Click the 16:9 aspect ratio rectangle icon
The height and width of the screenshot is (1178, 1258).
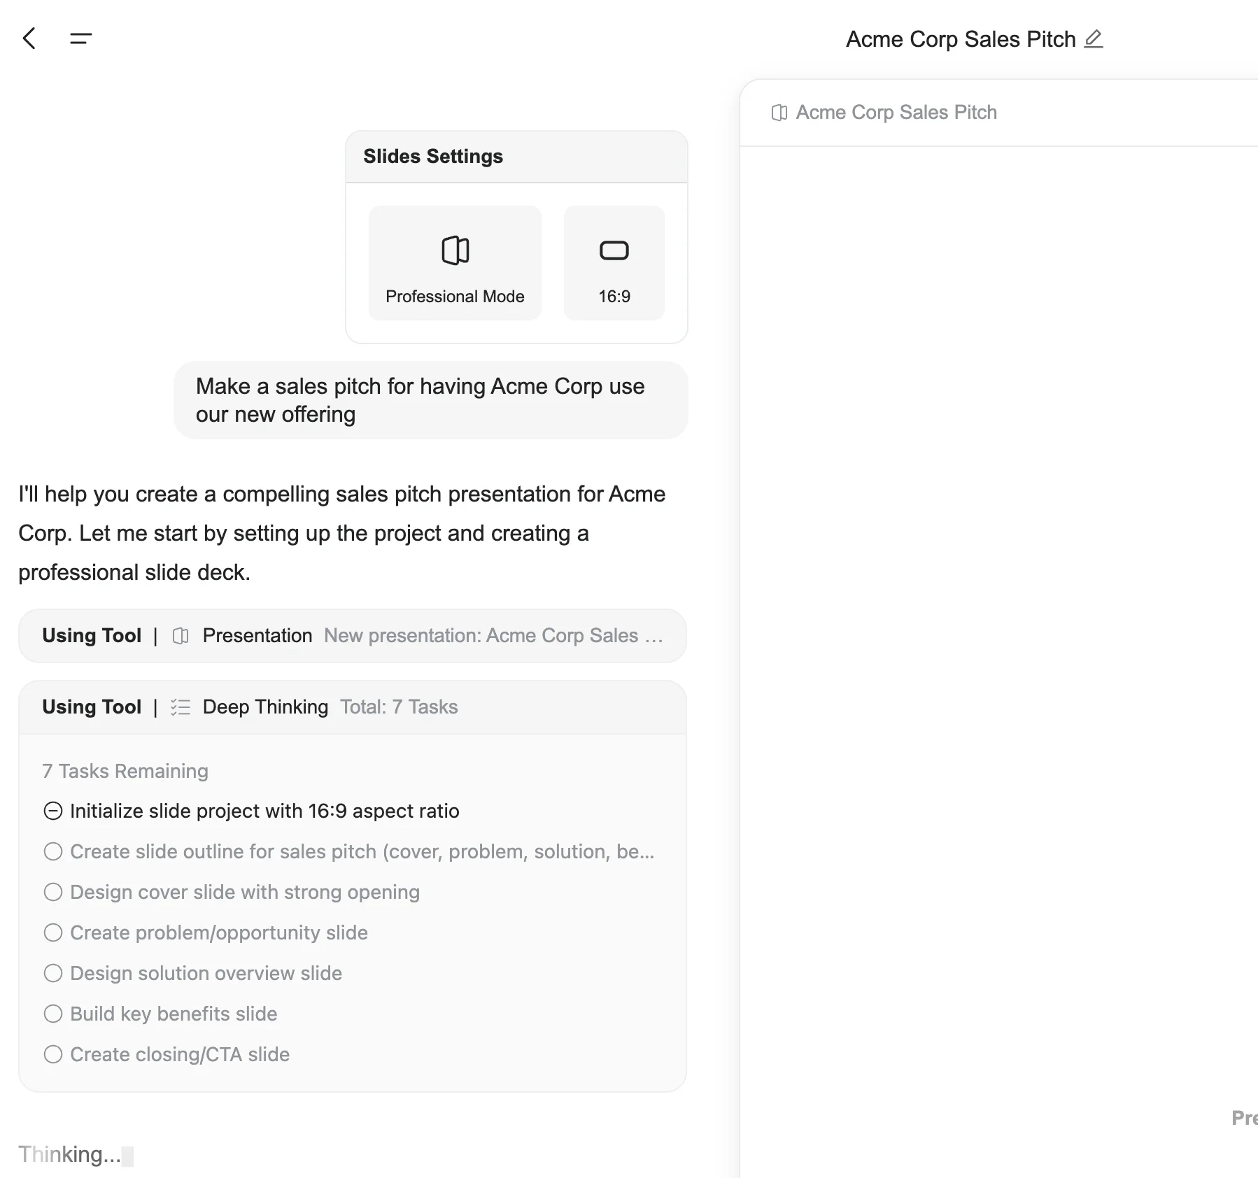pos(614,250)
